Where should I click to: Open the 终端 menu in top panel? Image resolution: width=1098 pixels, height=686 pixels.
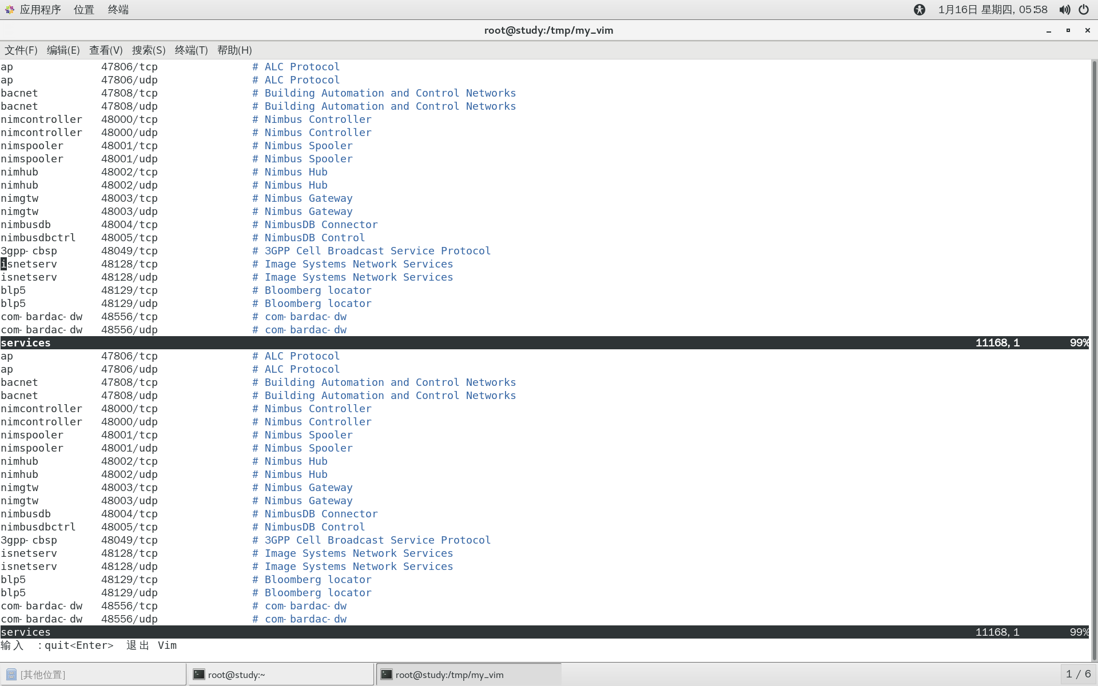pos(118,10)
